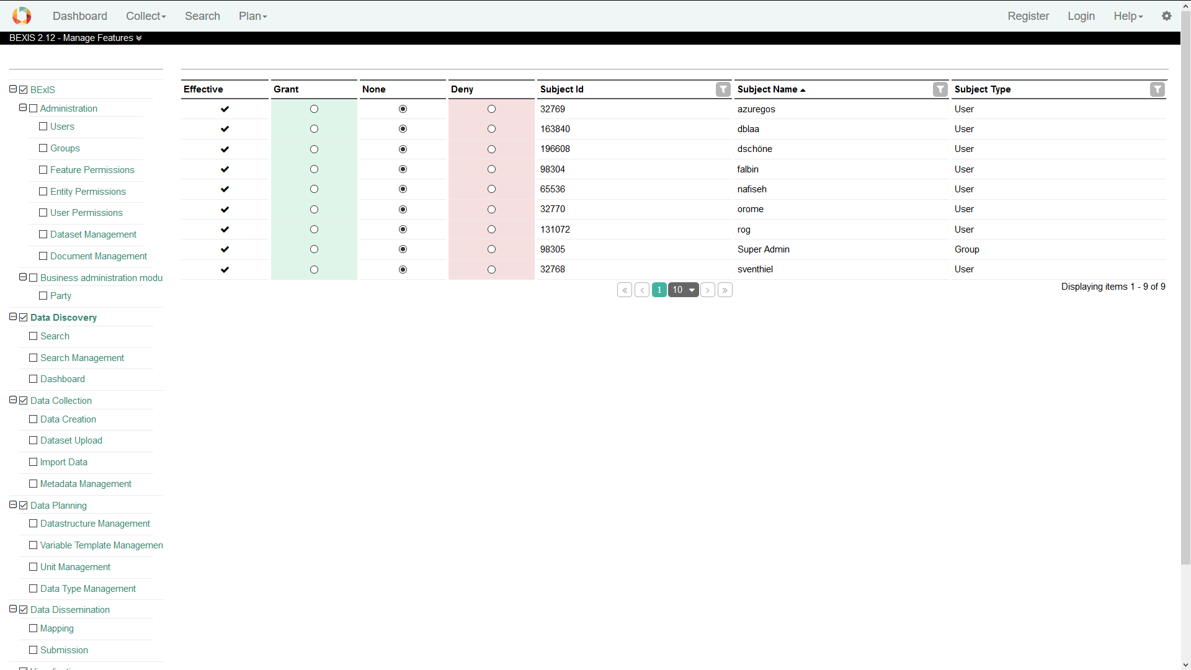Click the Register link
Screen dimensions: 1191x670
1028,16
